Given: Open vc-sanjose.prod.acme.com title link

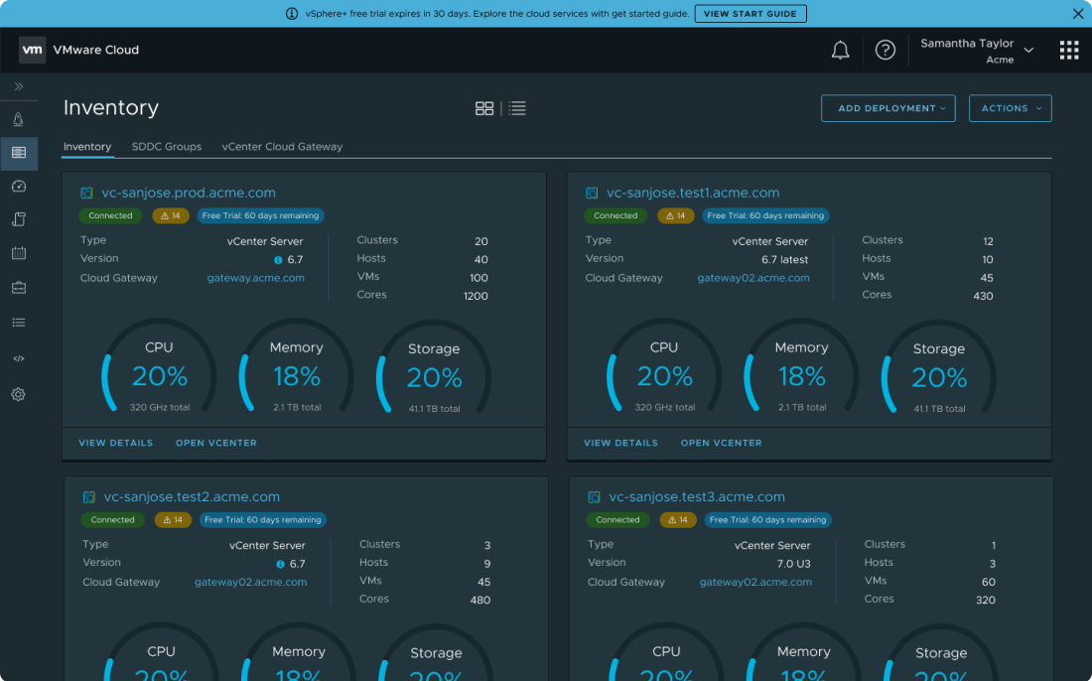Looking at the screenshot, I should click(189, 193).
